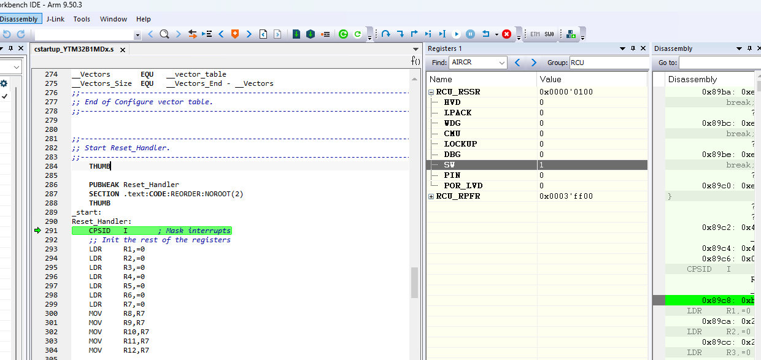Open the Disassembly menu

[19, 19]
